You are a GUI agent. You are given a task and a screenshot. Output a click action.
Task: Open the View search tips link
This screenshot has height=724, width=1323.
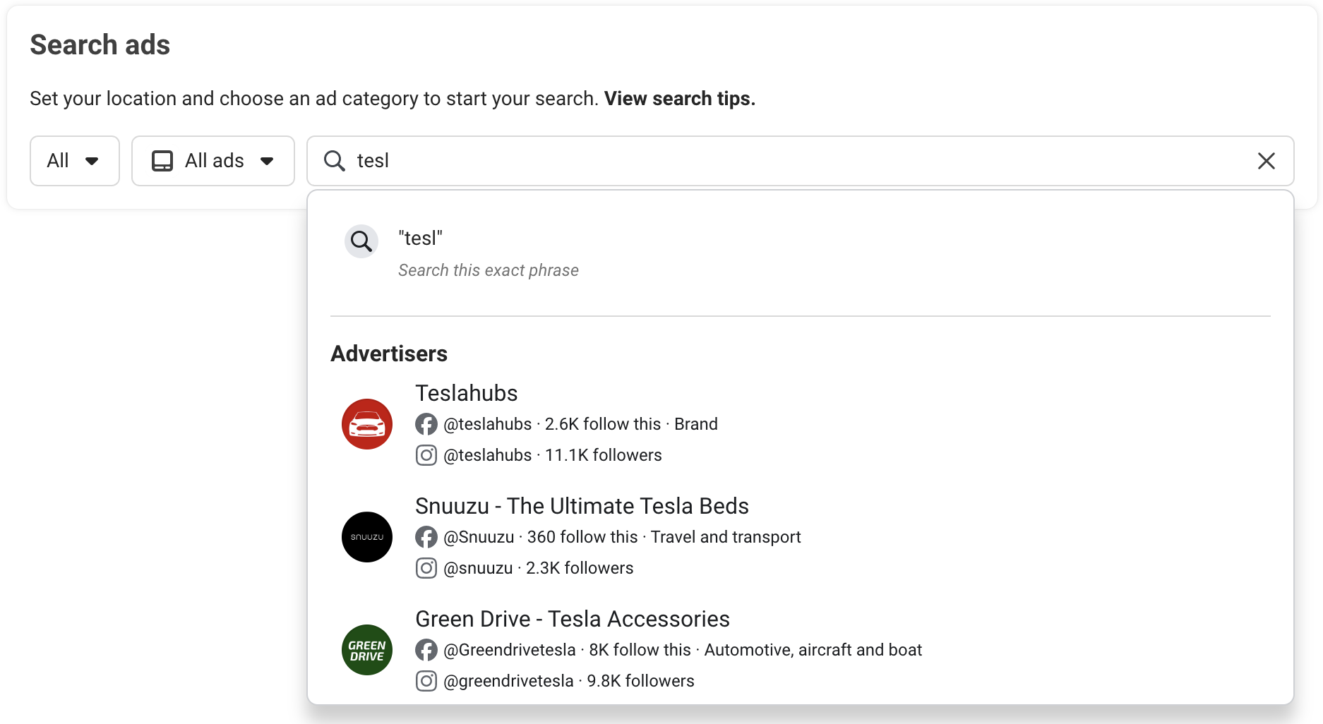click(680, 99)
